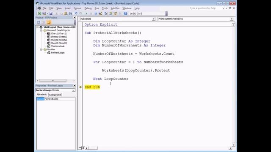
Task: Open the ProtectAllWorksheets procedure dropdown
Action: click(232, 19)
